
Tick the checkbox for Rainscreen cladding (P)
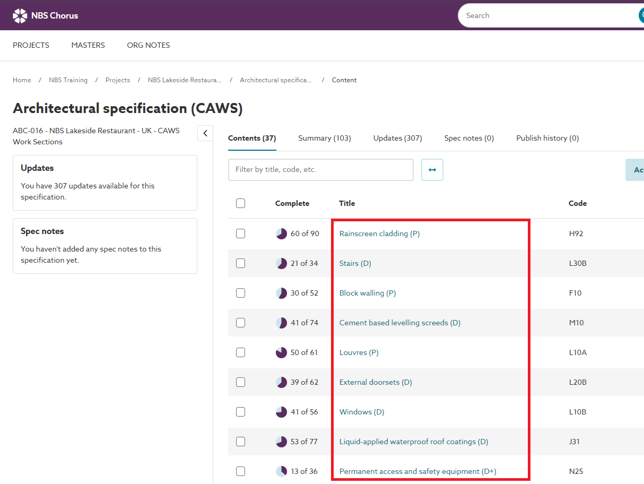(241, 234)
